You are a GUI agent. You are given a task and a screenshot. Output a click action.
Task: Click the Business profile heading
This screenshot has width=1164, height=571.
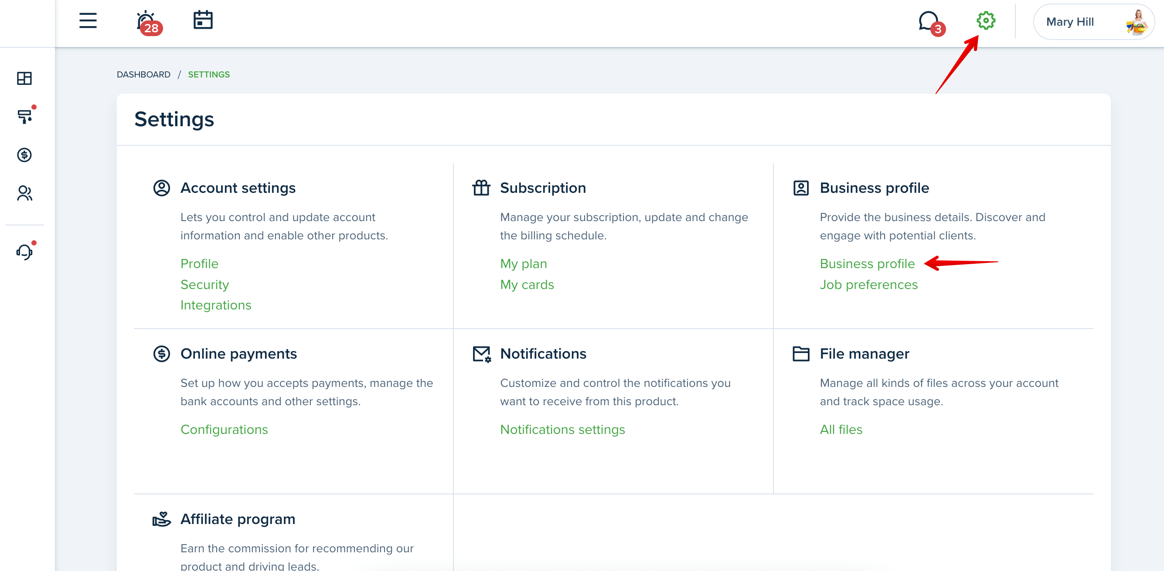pyautogui.click(x=874, y=188)
